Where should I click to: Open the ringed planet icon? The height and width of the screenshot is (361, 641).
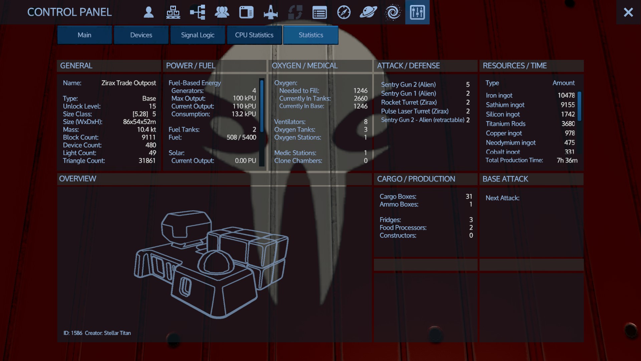click(x=368, y=12)
